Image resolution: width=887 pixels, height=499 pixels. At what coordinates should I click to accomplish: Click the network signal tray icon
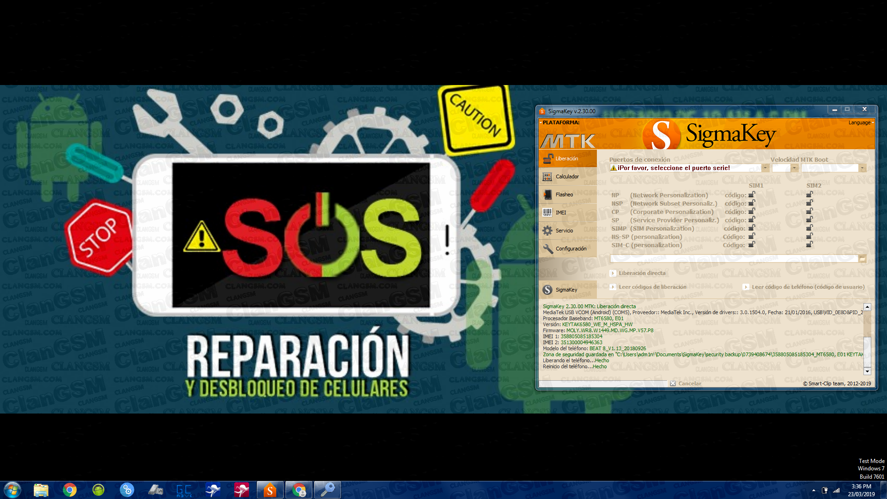(836, 490)
